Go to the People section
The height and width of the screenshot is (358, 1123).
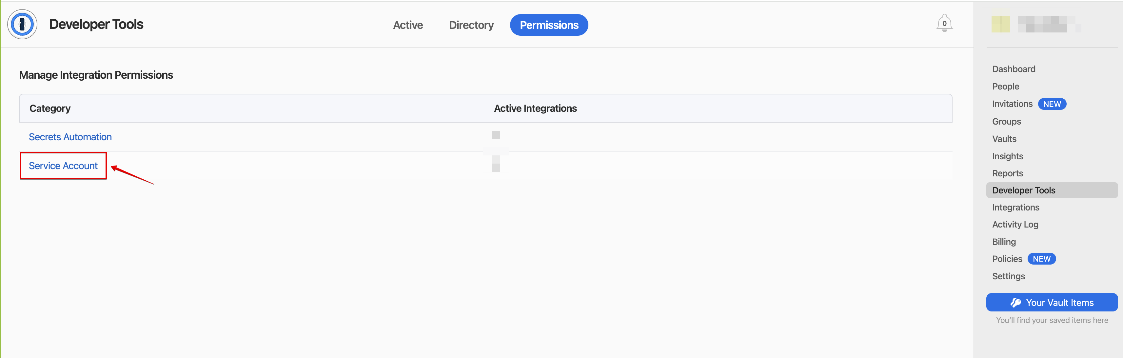[x=1006, y=86]
